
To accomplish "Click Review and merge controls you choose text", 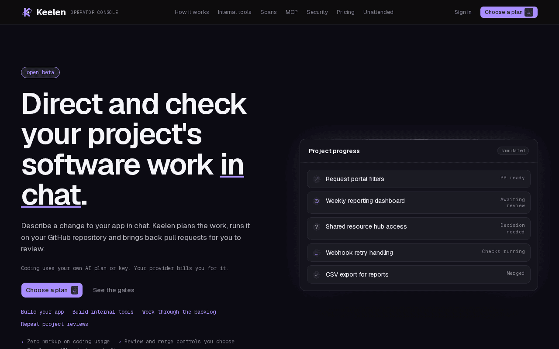I will point(179,342).
